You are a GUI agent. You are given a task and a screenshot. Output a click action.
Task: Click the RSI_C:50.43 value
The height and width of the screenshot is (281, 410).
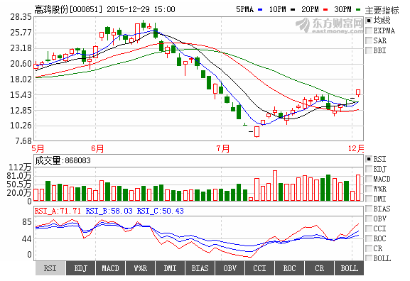click(161, 211)
